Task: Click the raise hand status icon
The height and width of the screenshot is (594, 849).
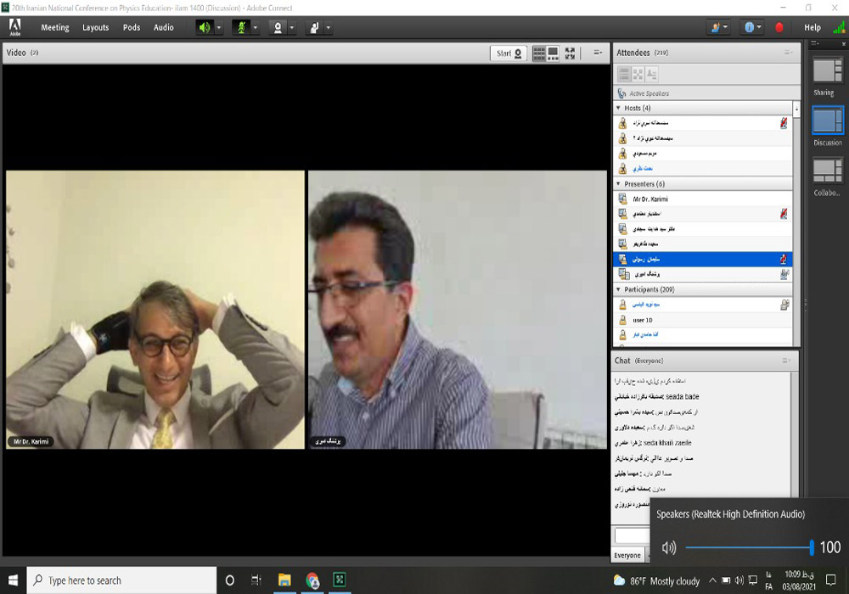Action: coord(314,27)
